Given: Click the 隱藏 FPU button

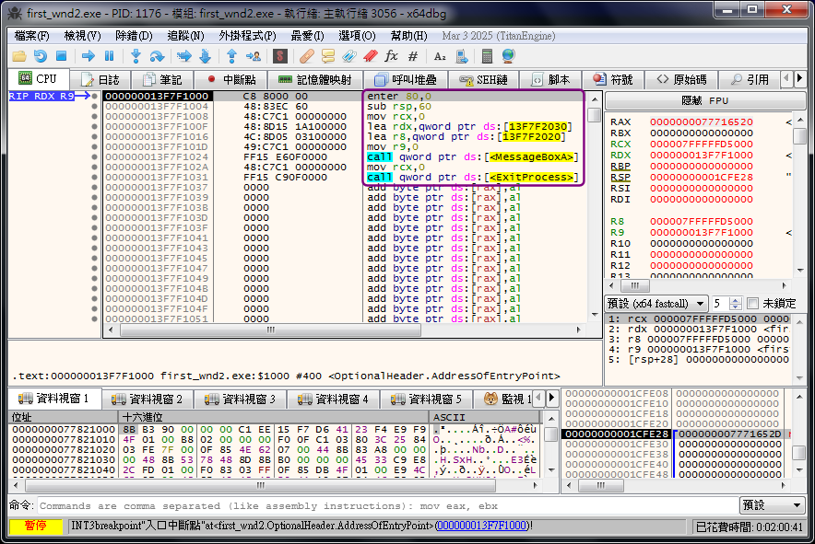Looking at the screenshot, I should (x=705, y=100).
